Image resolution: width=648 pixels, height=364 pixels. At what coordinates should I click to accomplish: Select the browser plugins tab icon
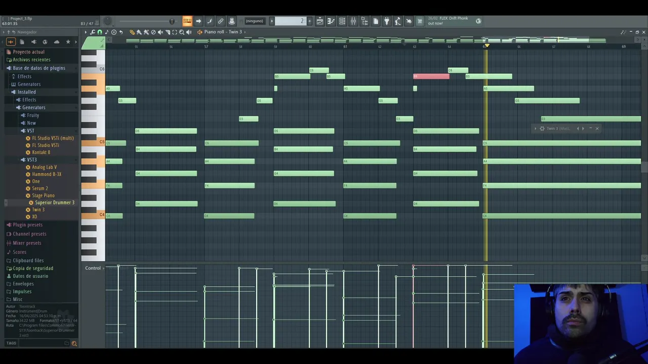coord(33,41)
